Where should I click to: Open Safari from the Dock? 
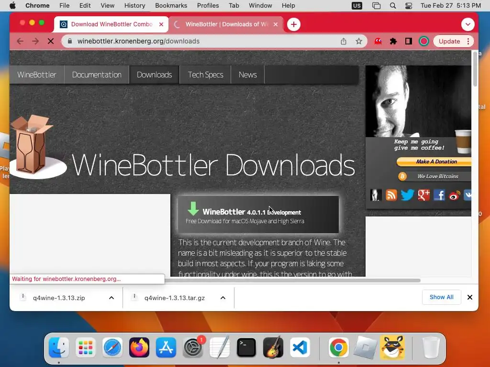[112, 347]
